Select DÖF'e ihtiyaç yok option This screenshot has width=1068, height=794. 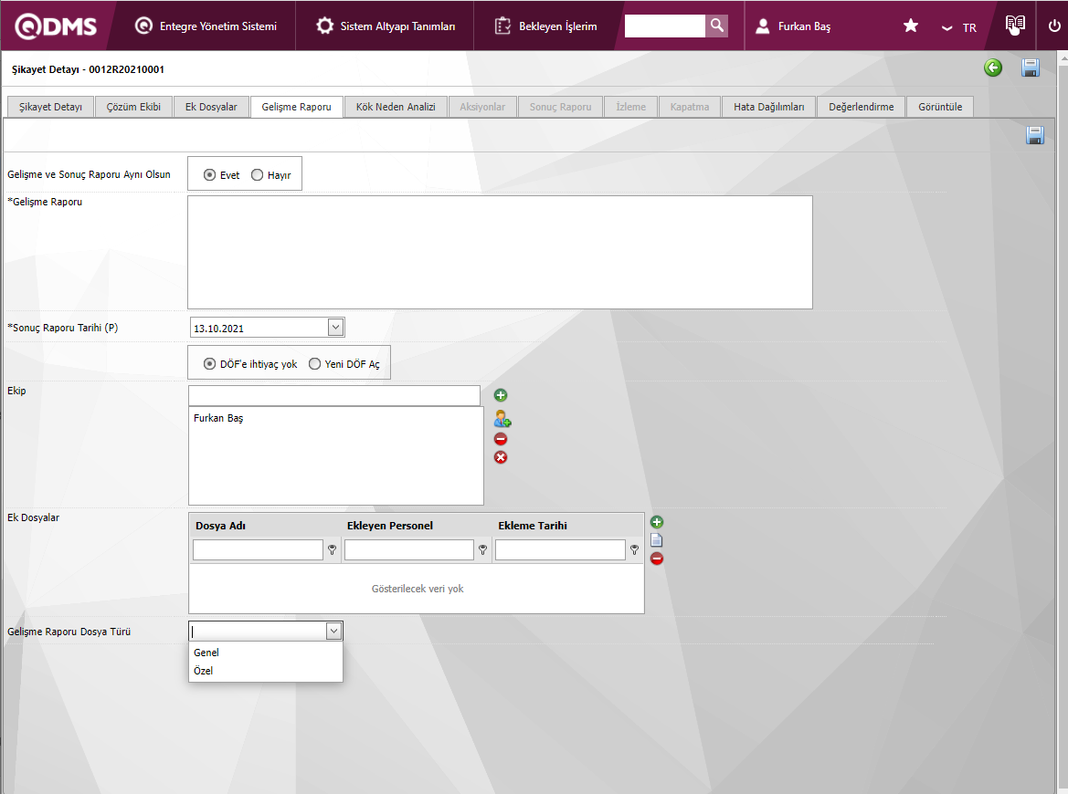pos(210,364)
